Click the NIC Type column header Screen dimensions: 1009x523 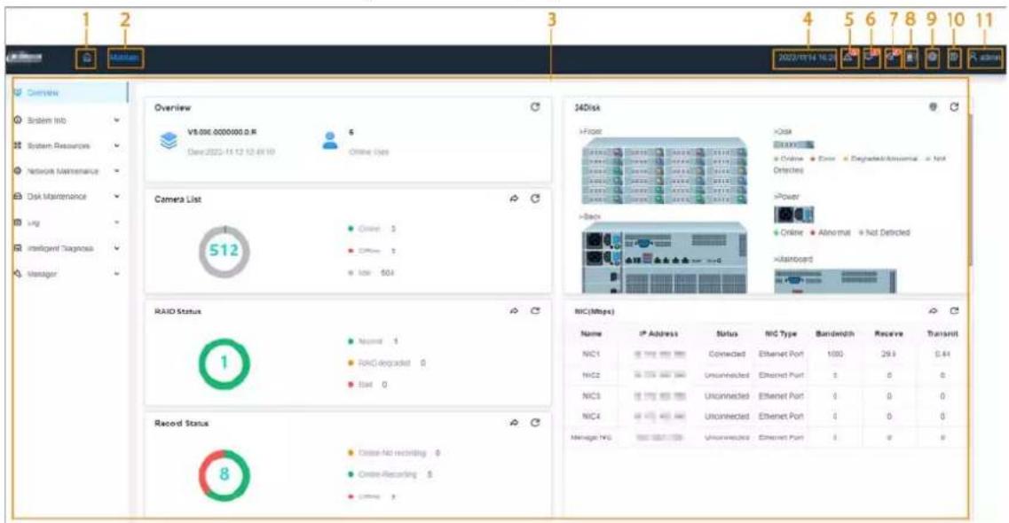click(x=781, y=333)
